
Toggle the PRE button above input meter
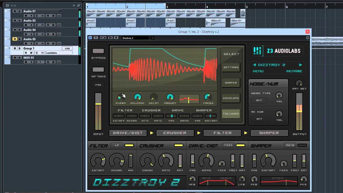(98, 85)
